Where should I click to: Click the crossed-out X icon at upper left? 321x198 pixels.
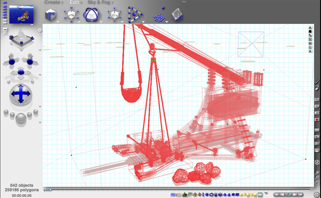(x=5, y=31)
